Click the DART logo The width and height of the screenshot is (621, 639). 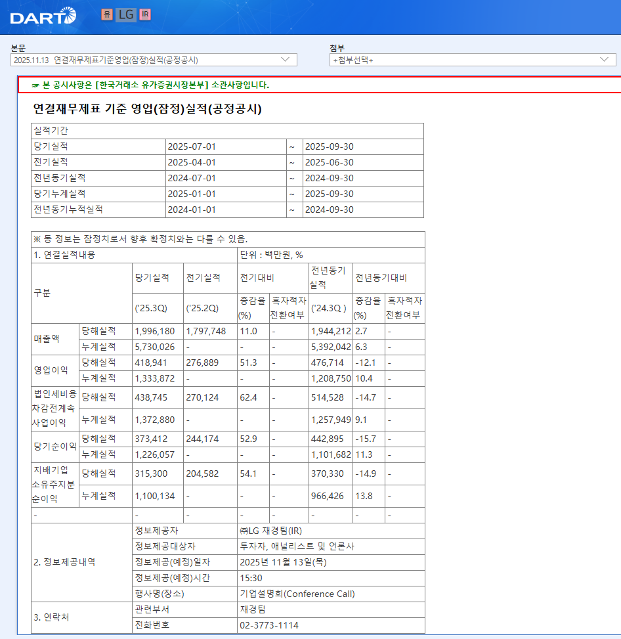[x=43, y=16]
